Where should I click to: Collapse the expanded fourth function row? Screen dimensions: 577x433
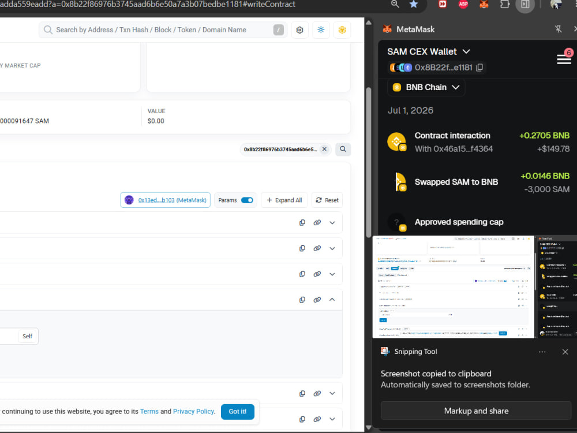click(332, 300)
